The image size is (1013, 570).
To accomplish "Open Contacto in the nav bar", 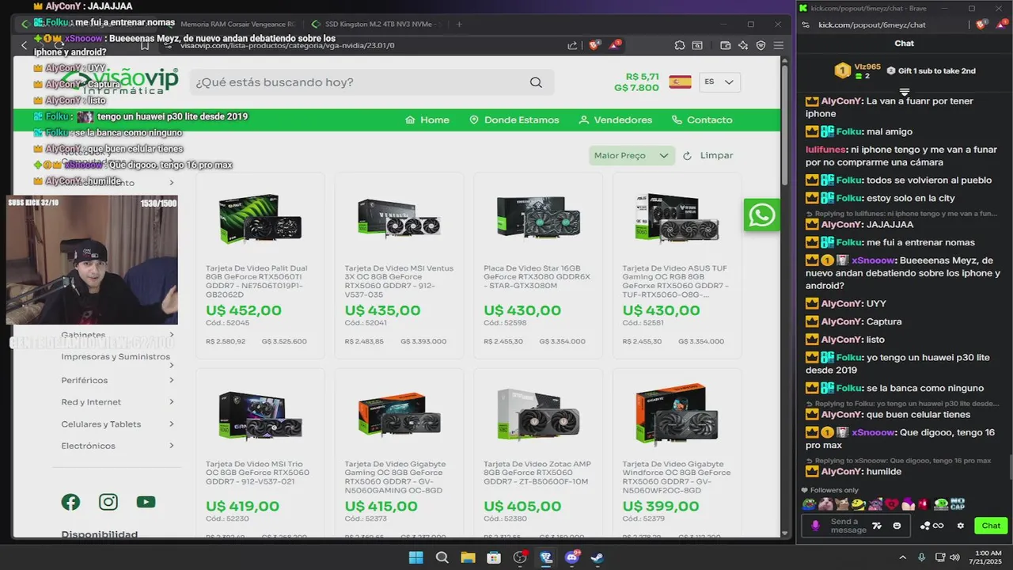I will (x=701, y=120).
